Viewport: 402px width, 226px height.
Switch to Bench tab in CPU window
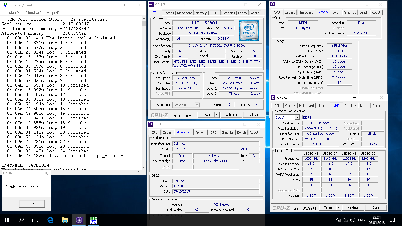click(x=242, y=13)
